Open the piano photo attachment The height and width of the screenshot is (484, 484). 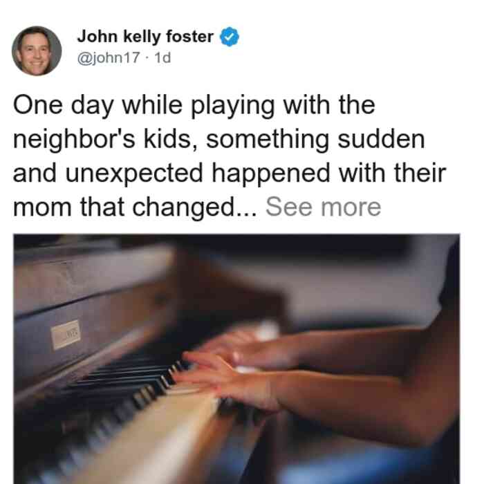pos(236,359)
